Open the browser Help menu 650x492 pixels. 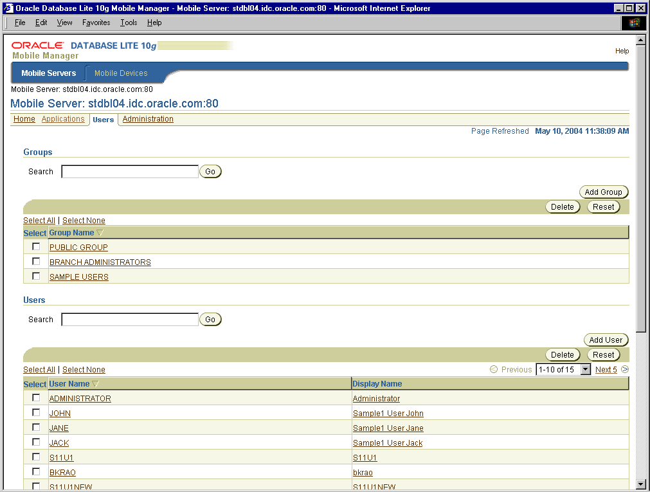[x=154, y=23]
